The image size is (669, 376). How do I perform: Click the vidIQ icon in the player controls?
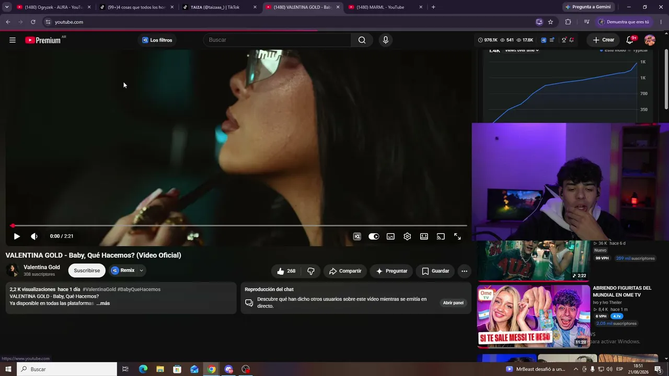point(357,237)
